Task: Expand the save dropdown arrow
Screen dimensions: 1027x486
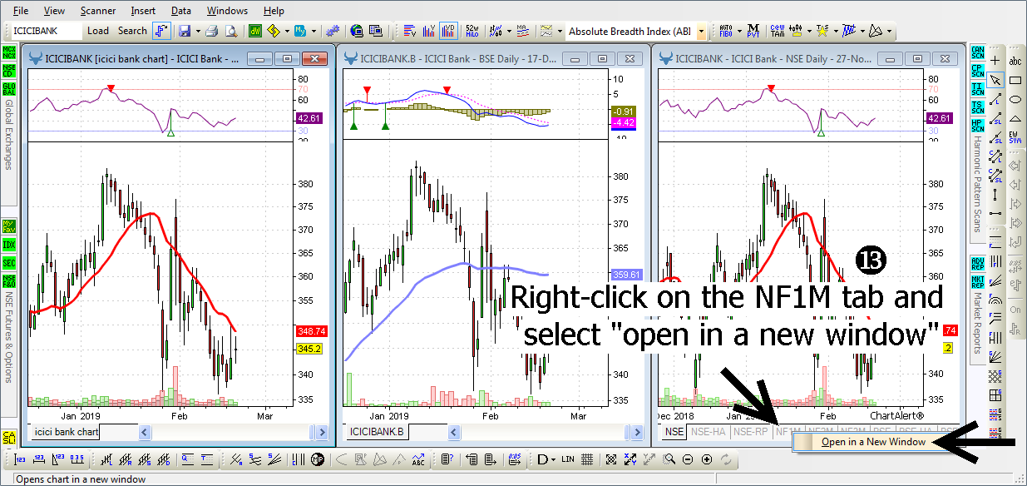Action: click(197, 32)
